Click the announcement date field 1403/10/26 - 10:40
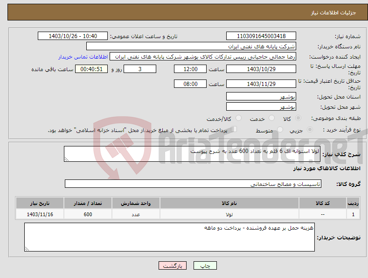Viewport: 368px width, 278px height. (72, 36)
